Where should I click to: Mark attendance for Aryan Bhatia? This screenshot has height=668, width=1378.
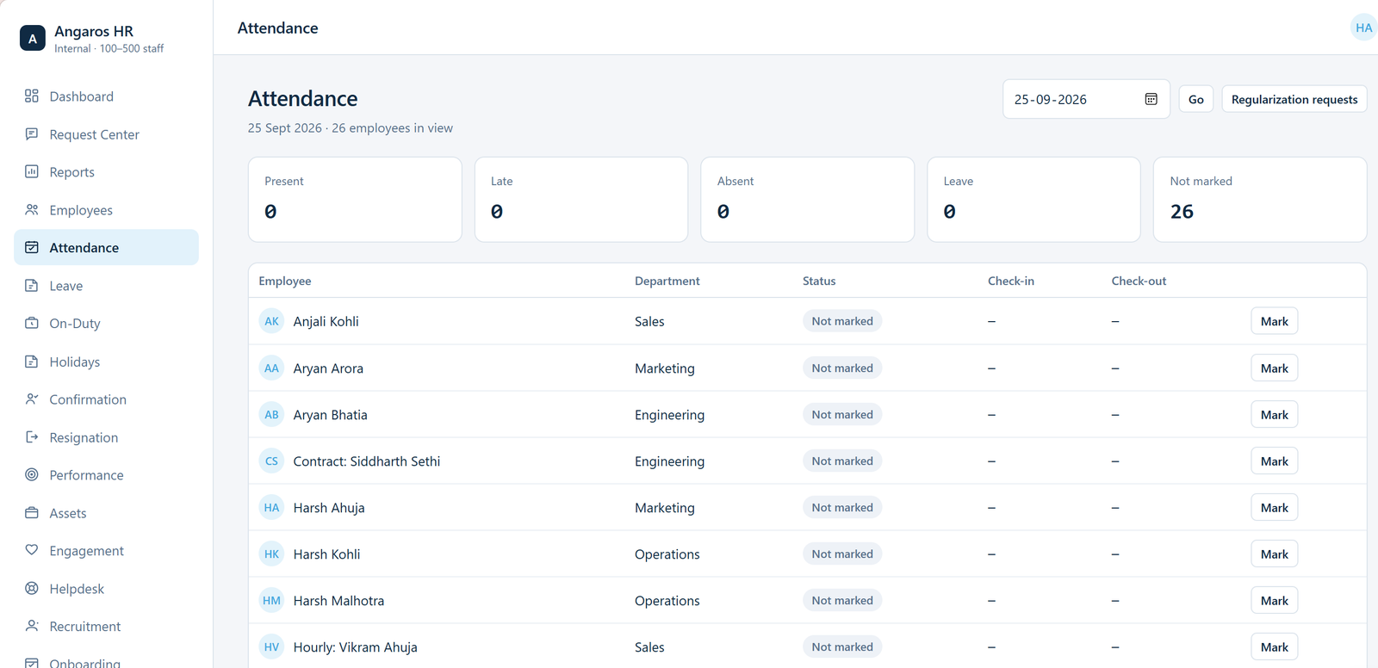[x=1274, y=414]
